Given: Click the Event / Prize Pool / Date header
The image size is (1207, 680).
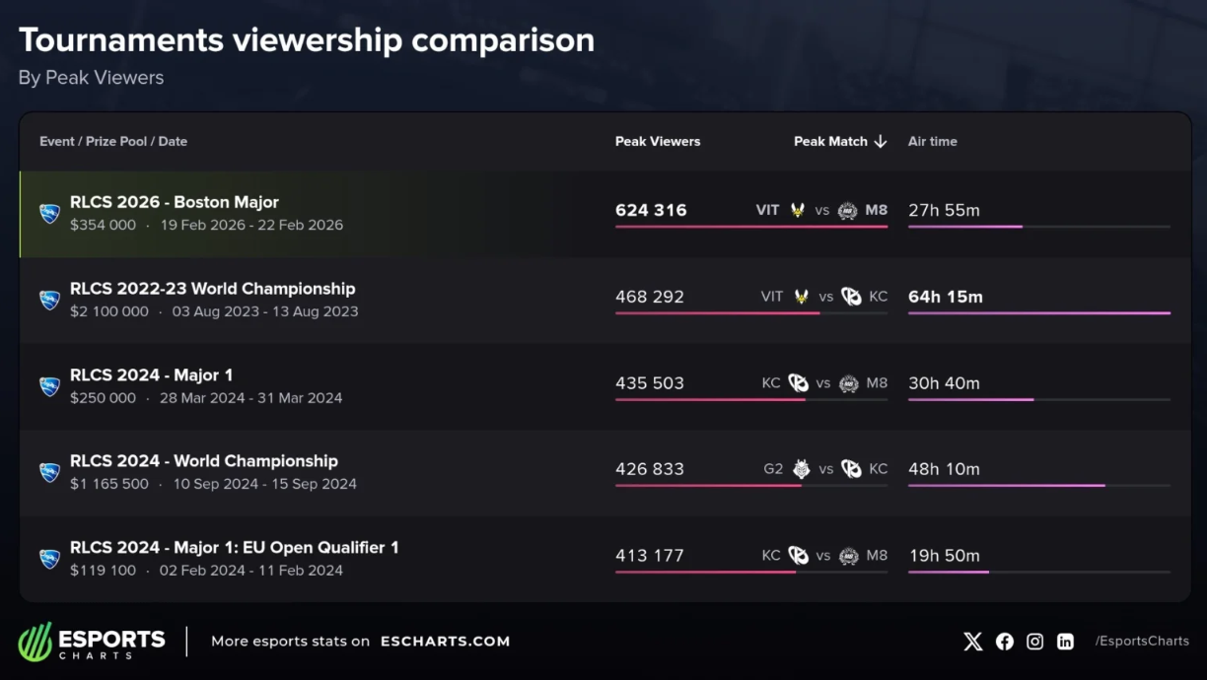Looking at the screenshot, I should (x=113, y=142).
